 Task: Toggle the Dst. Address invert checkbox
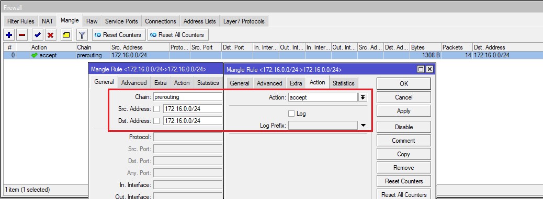click(156, 121)
